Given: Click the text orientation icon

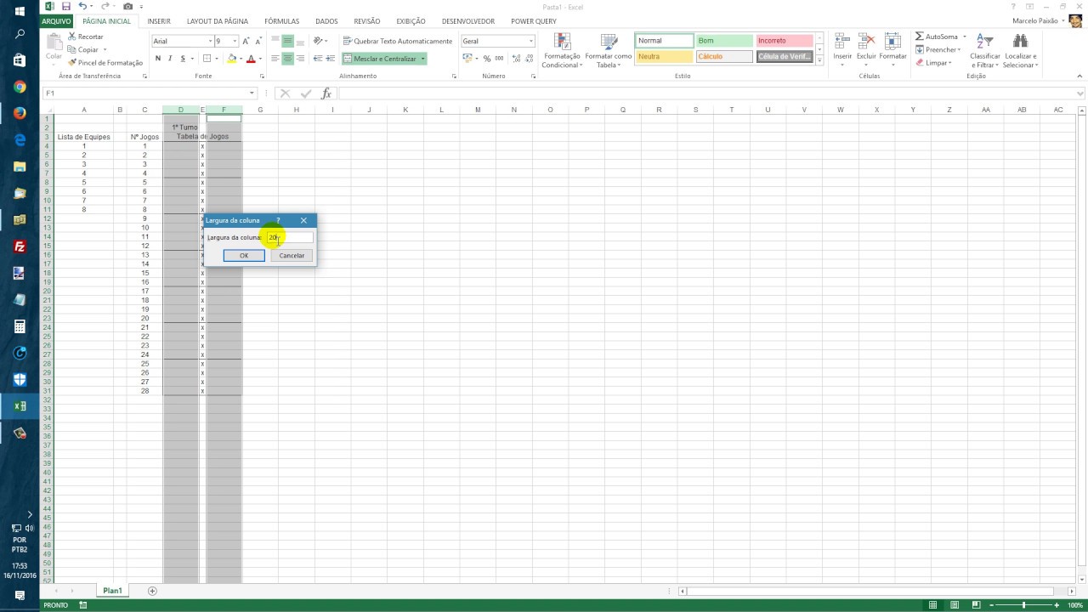Looking at the screenshot, I should 319,41.
